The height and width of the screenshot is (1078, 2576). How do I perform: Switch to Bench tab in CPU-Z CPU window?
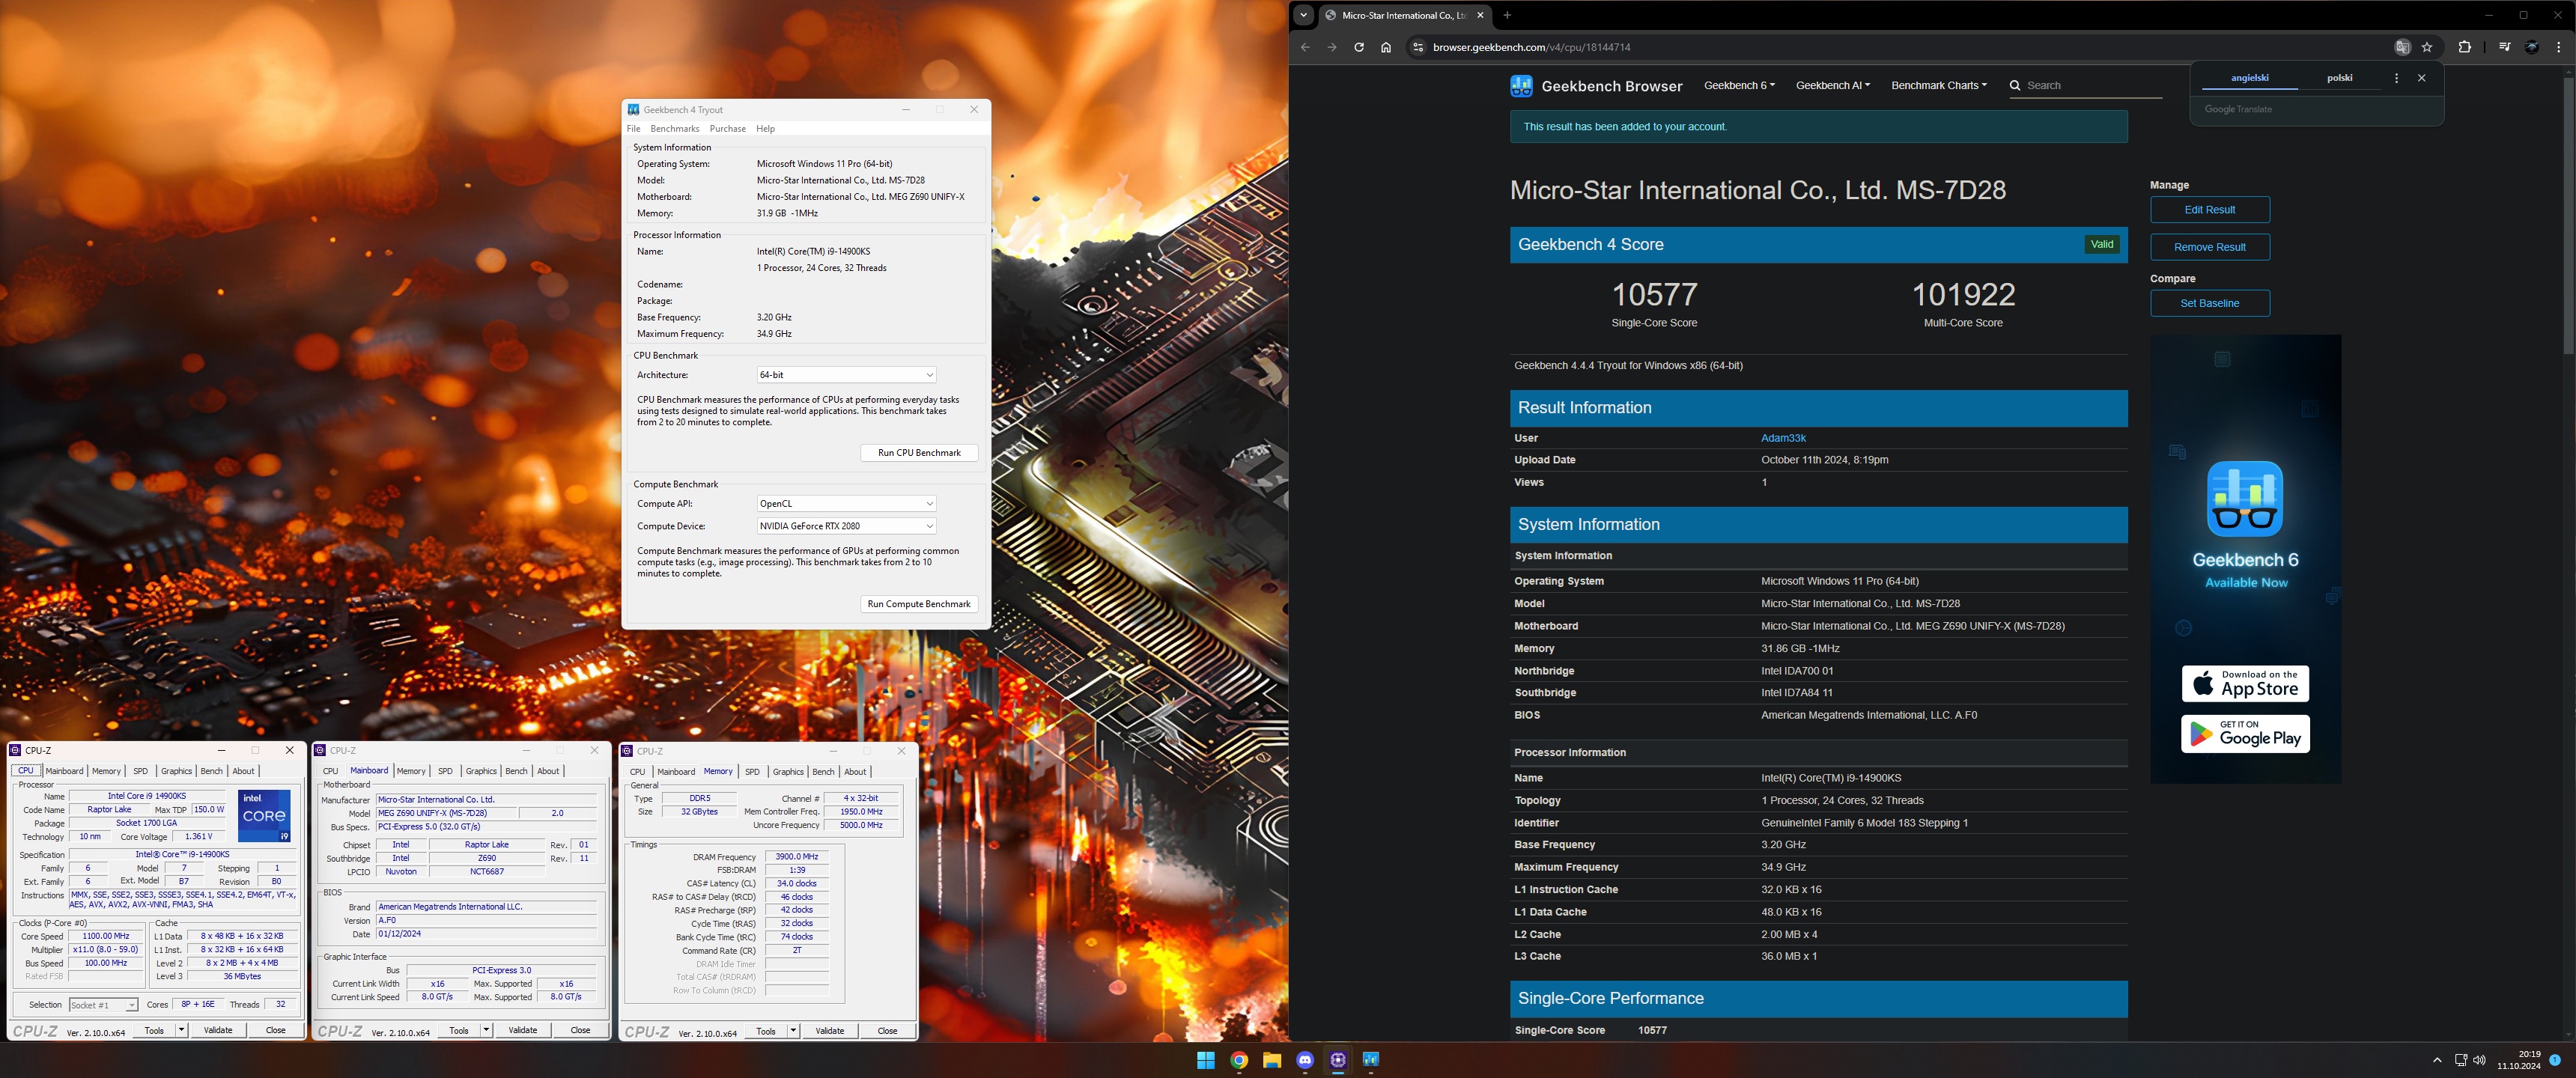[x=212, y=771]
